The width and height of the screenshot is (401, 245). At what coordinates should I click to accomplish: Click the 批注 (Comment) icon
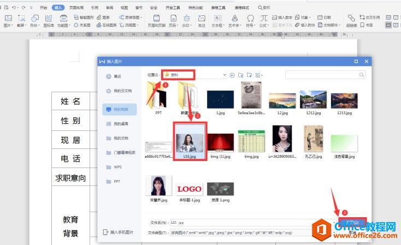[x=202, y=21]
